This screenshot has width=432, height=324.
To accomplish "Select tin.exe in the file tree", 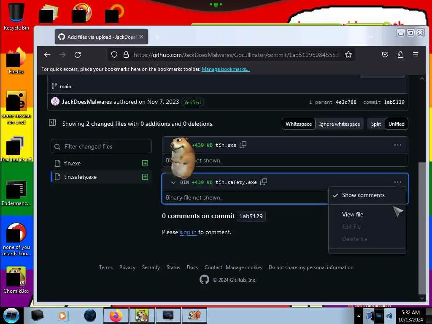I will pyautogui.click(x=101, y=163).
